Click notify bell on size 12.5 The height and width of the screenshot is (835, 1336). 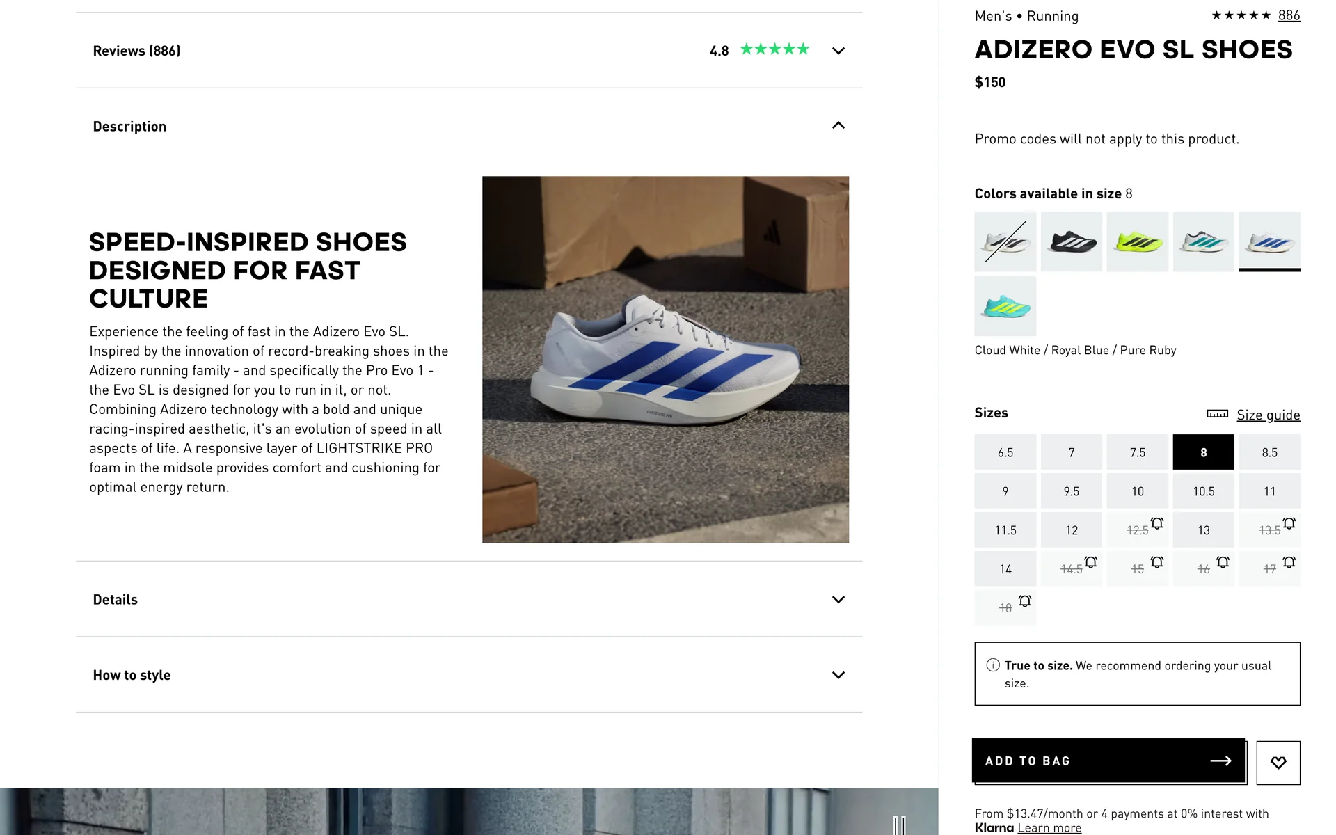[1156, 523]
